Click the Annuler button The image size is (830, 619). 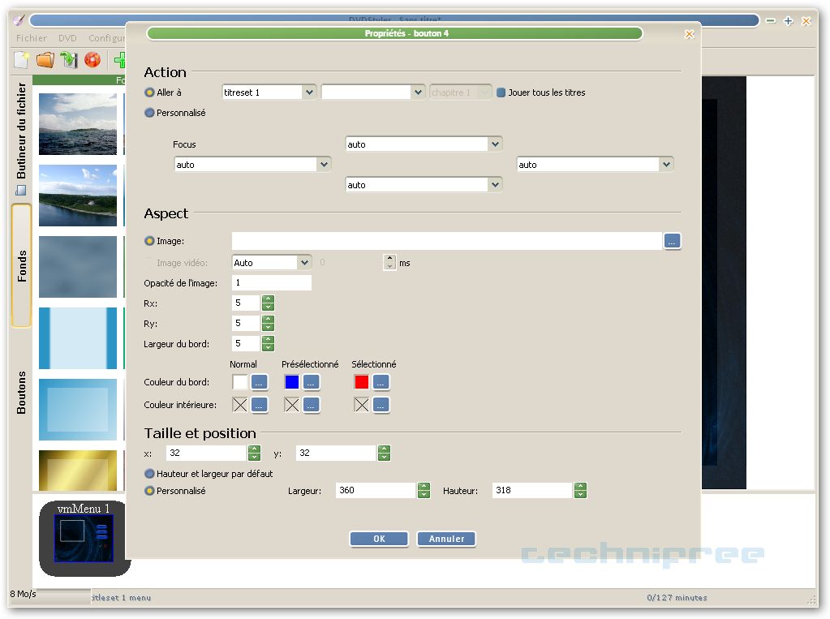[x=446, y=539]
